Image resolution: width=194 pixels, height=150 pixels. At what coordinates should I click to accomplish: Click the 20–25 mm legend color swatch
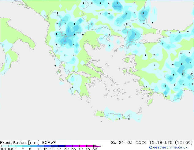point(54,146)
